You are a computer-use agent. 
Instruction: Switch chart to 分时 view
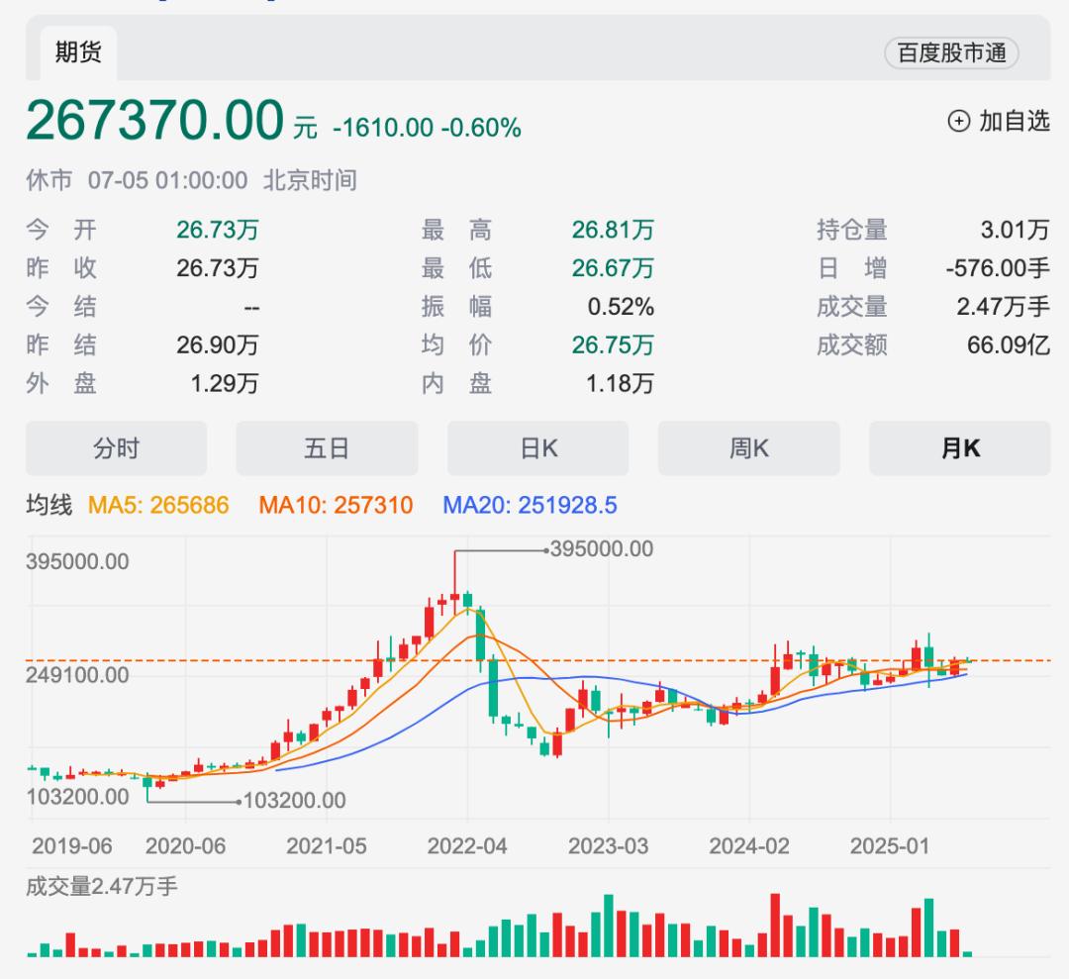pos(116,448)
